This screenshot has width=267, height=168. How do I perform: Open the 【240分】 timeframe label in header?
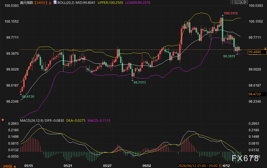41,3
